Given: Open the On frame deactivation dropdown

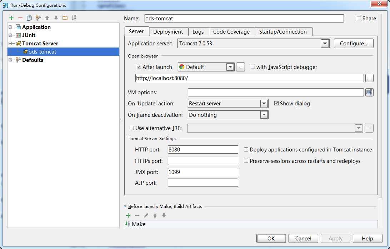Looking at the screenshot, I should click(264, 115).
